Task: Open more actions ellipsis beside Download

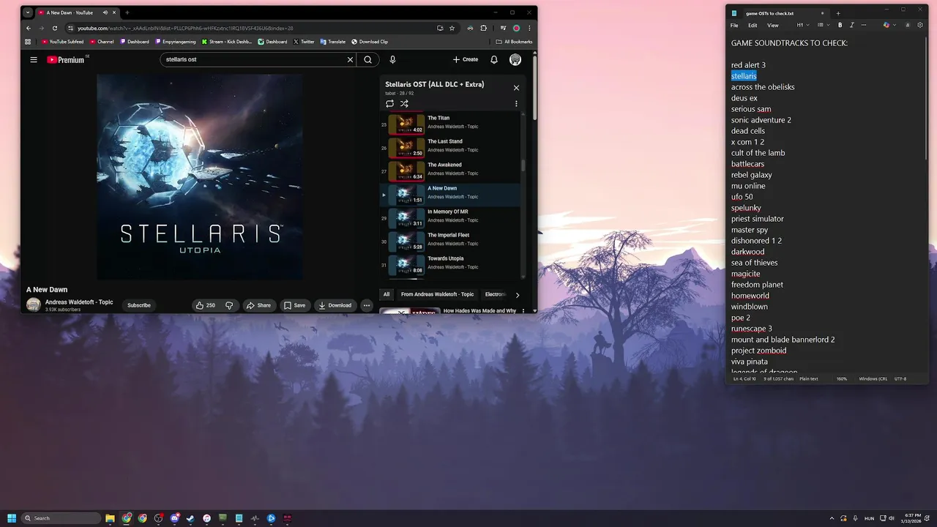Action: [x=367, y=305]
